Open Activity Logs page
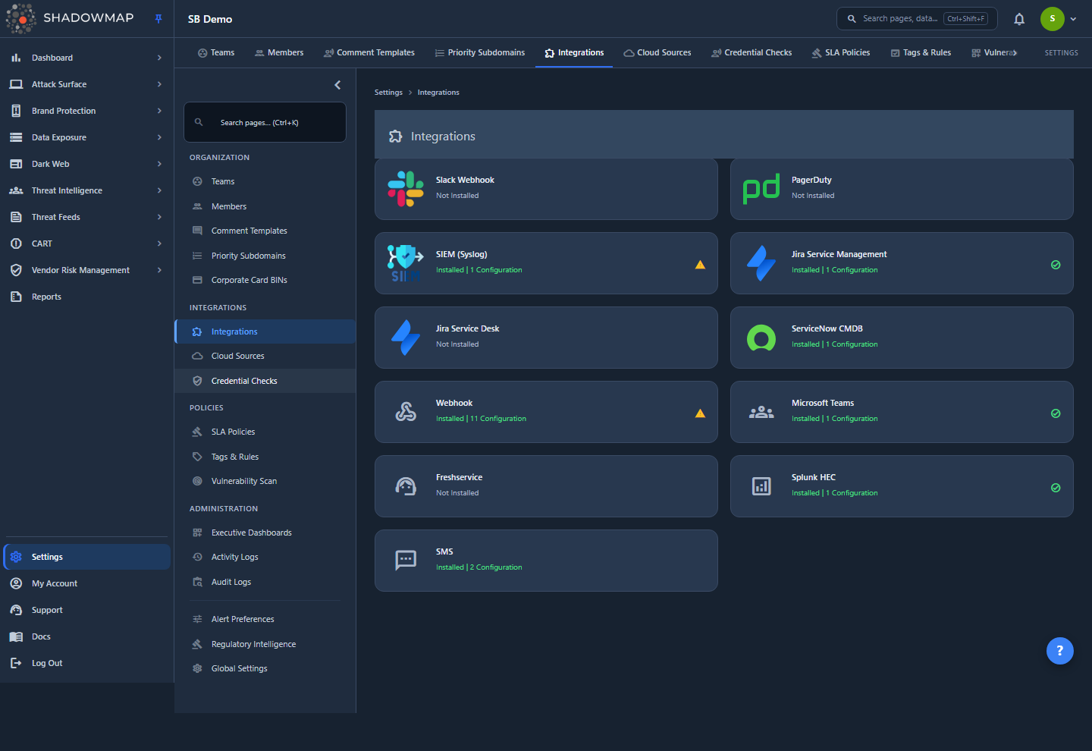 tap(265, 557)
